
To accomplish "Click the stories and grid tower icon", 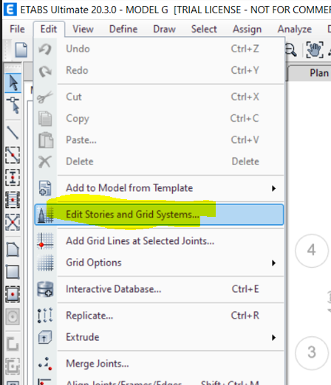I will point(45,215).
